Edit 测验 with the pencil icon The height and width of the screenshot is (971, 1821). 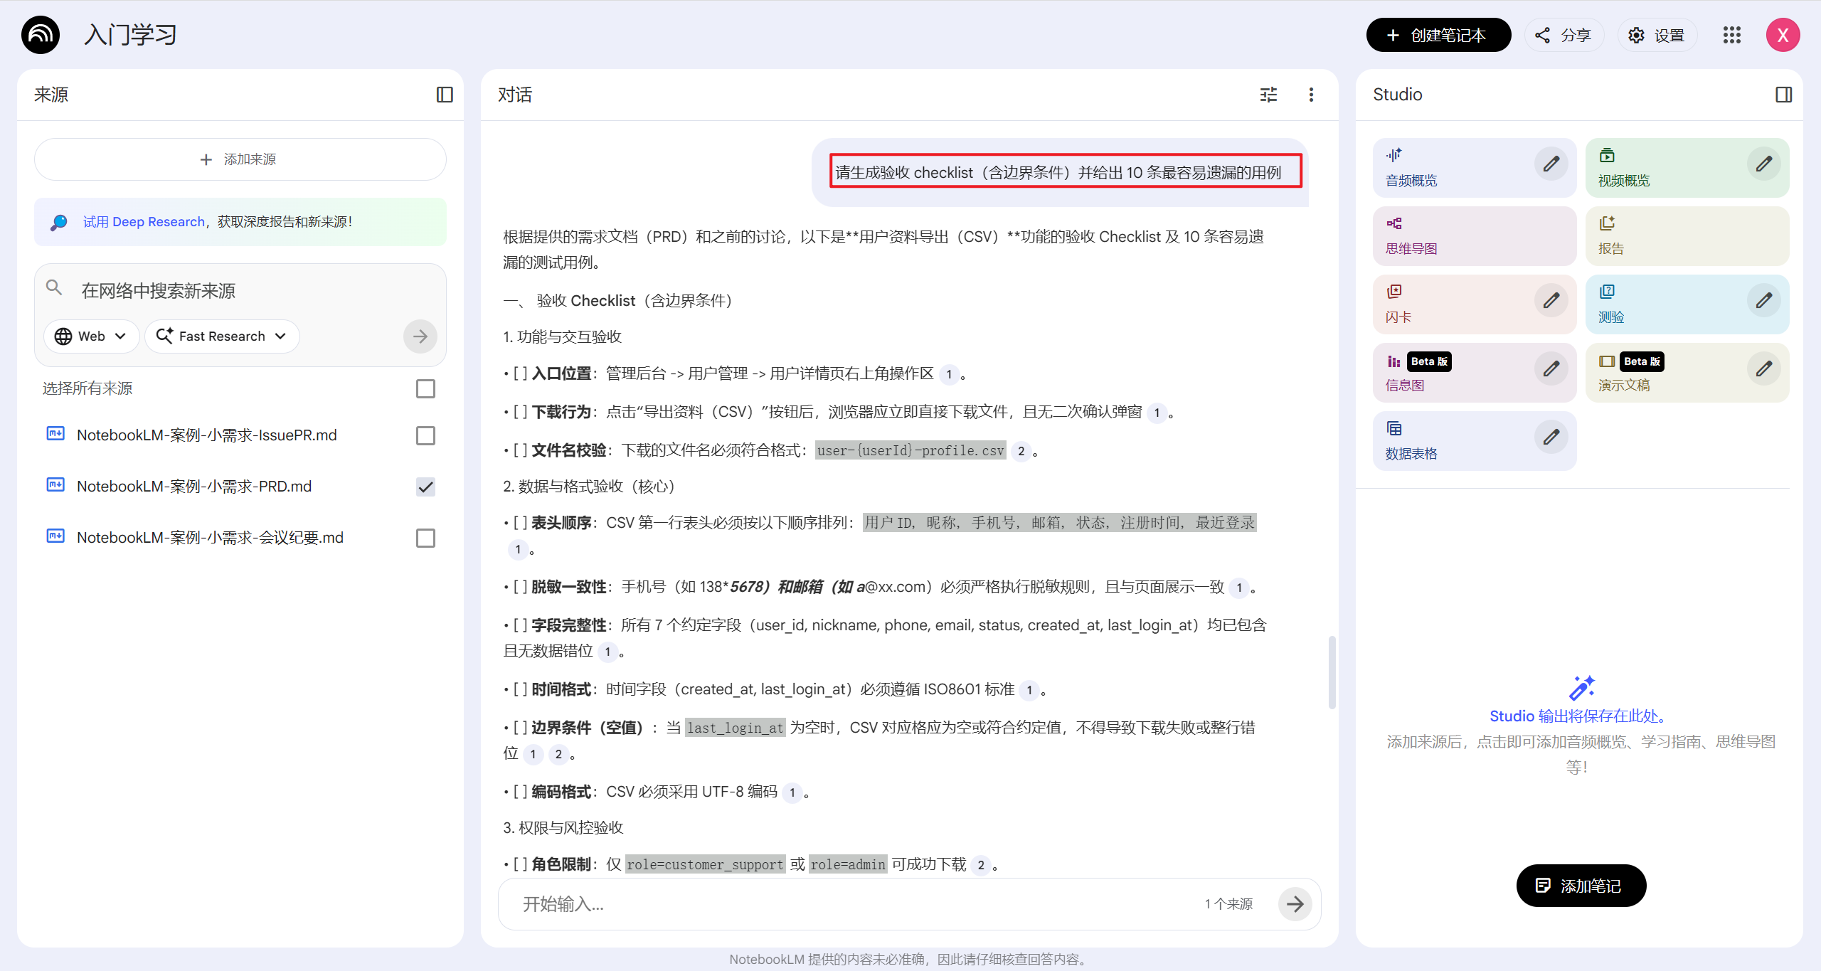(x=1764, y=300)
